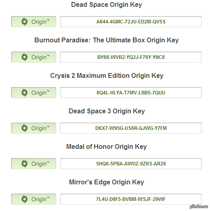Click the Origin logo icon for Dead Space
The width and height of the screenshot is (210, 211).
tap(25, 22)
